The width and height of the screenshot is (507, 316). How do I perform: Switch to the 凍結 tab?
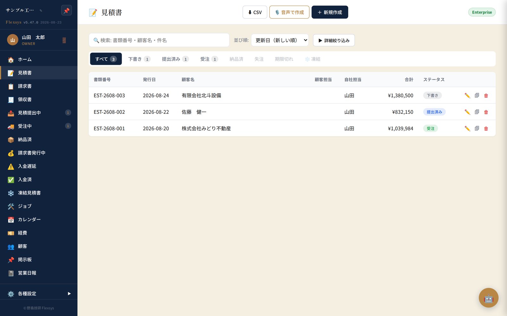point(312,59)
